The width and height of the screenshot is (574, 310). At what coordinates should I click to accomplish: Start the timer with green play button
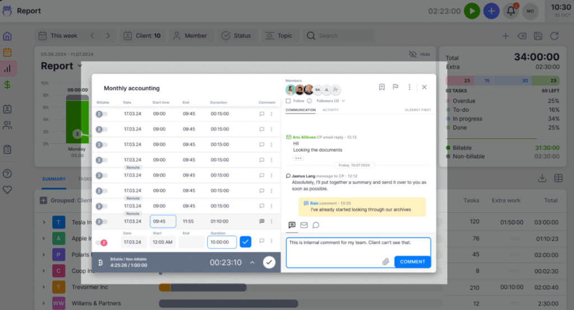[x=472, y=11]
